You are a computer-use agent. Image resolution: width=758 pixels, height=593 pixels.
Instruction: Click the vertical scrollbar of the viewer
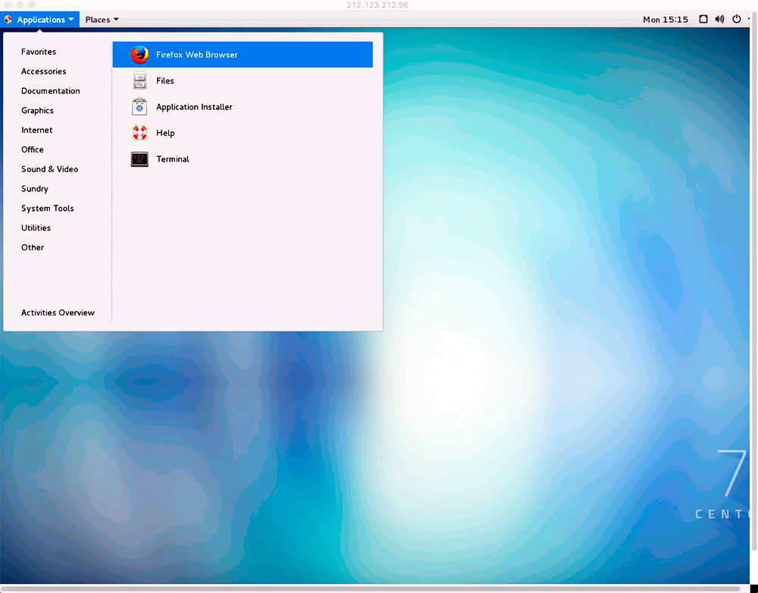coord(754,281)
